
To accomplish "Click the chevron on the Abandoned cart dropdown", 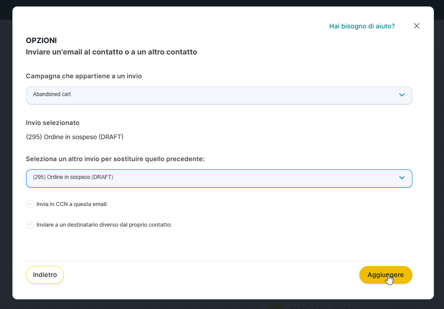I will (x=401, y=95).
